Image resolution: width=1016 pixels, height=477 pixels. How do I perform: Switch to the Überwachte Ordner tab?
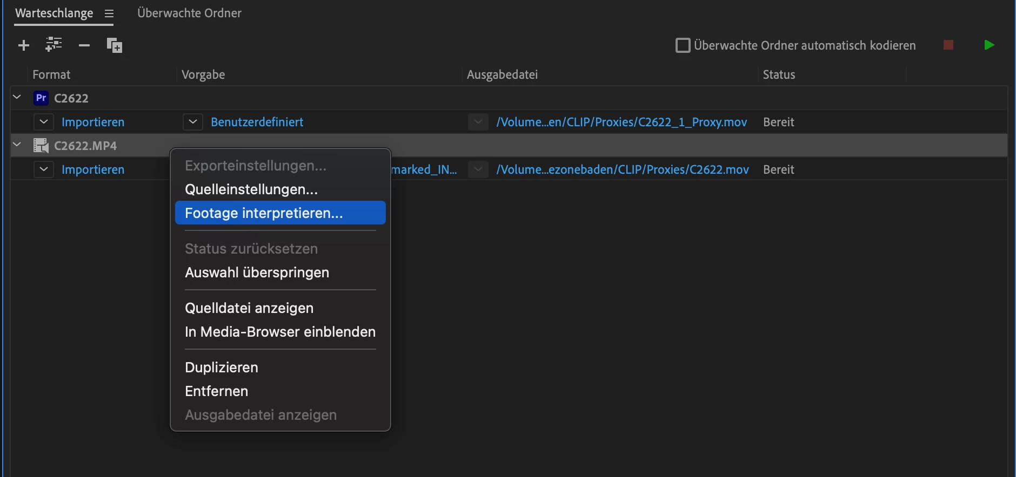tap(189, 13)
